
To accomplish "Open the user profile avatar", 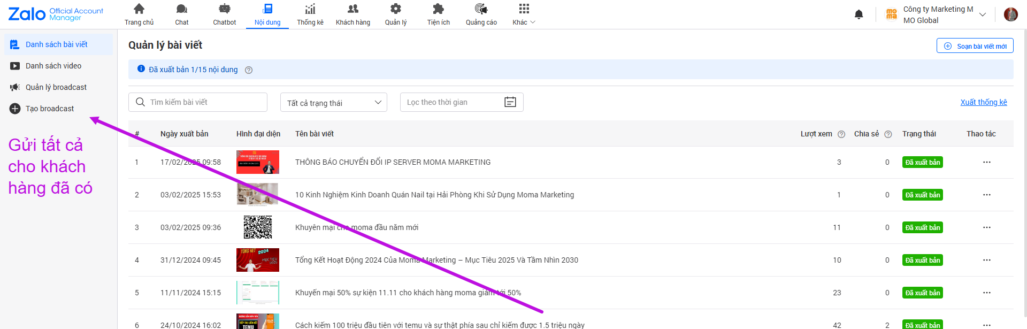I will click(x=1010, y=14).
